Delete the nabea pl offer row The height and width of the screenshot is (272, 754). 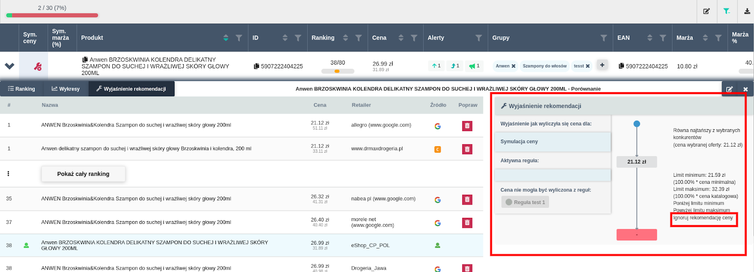(x=467, y=199)
